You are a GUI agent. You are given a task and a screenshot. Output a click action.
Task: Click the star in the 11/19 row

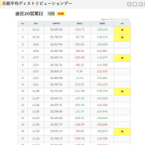pyautogui.click(x=122, y=131)
